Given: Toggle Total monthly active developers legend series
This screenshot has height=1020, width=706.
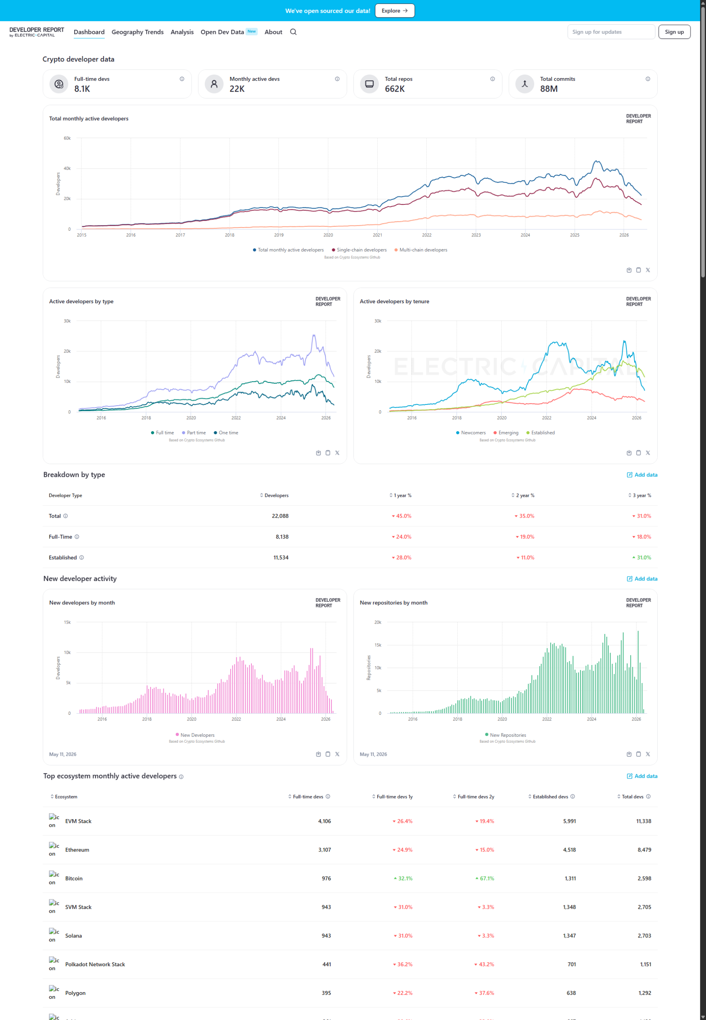Looking at the screenshot, I should (x=288, y=250).
